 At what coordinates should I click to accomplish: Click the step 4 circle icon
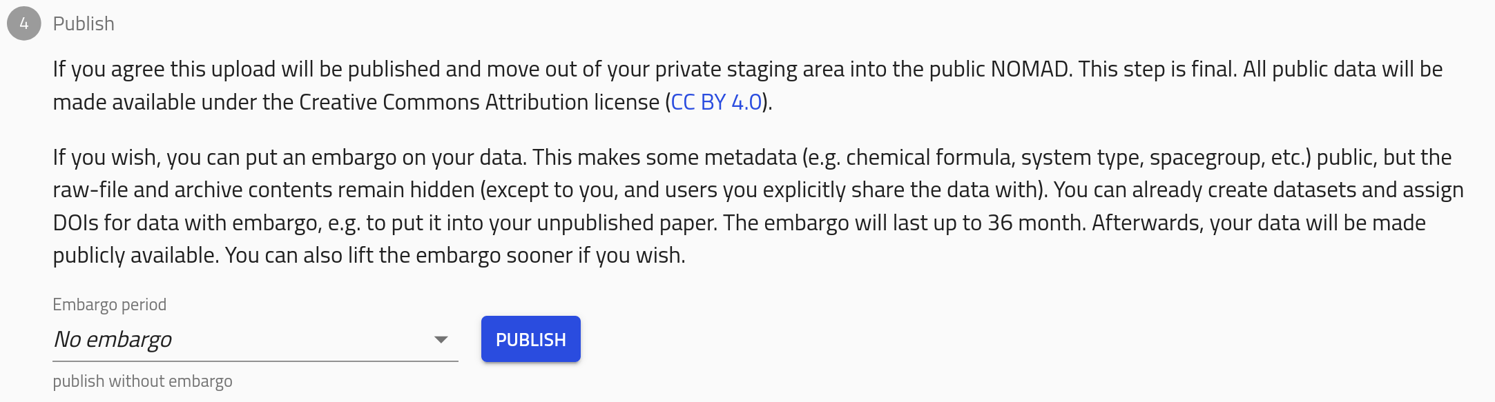24,23
